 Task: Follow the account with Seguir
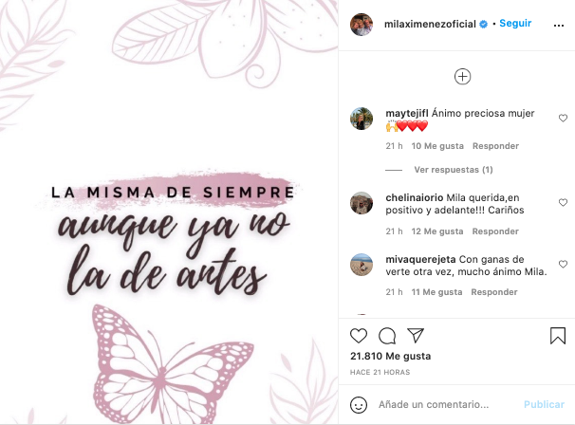point(515,24)
